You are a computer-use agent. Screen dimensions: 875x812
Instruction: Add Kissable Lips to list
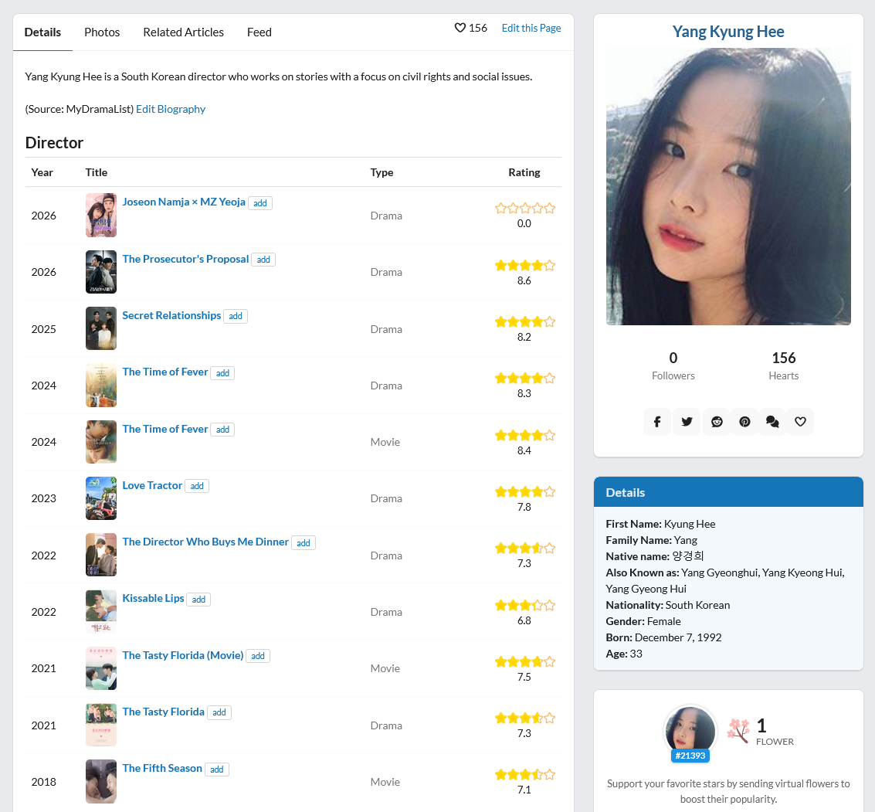(198, 600)
